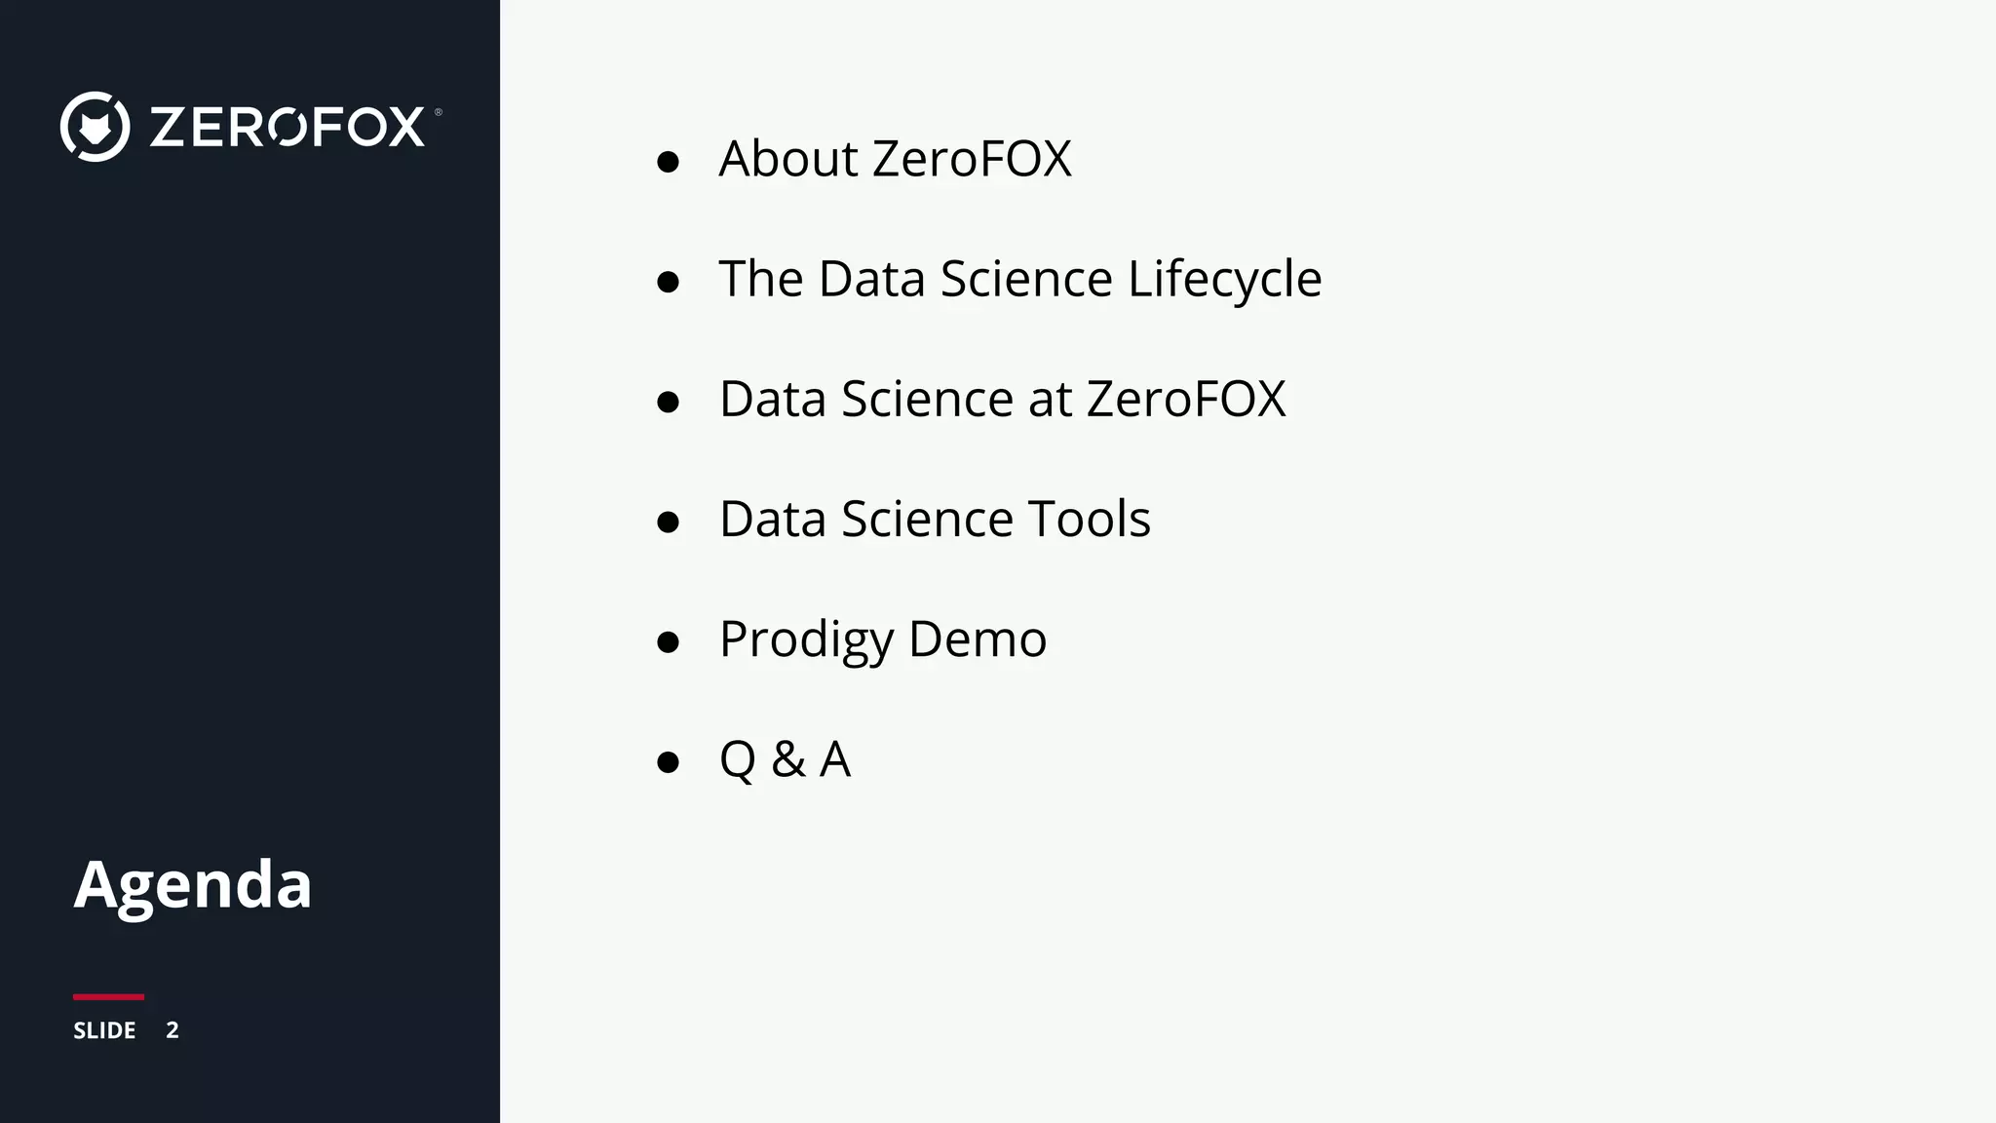
Task: Select the Data Science at ZeroFOX line
Action: tap(1002, 400)
